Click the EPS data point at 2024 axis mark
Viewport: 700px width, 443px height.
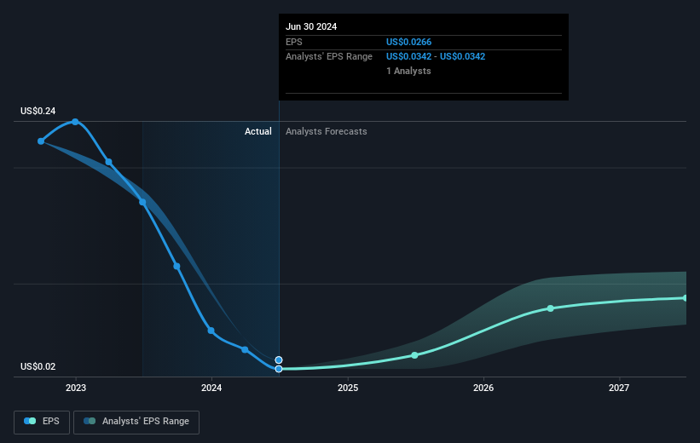pyautogui.click(x=211, y=331)
